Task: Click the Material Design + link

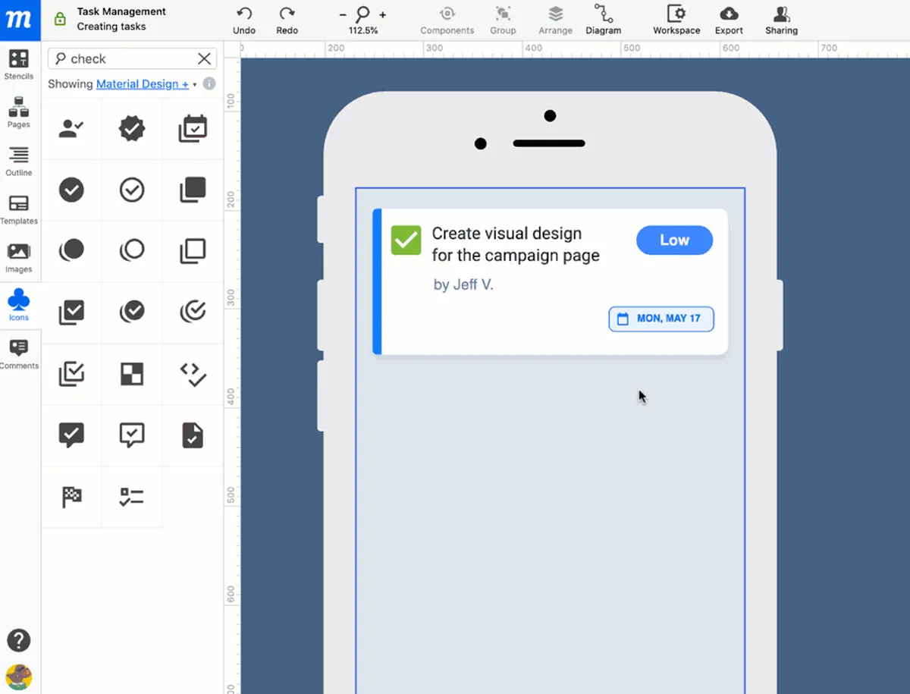Action: coord(142,84)
